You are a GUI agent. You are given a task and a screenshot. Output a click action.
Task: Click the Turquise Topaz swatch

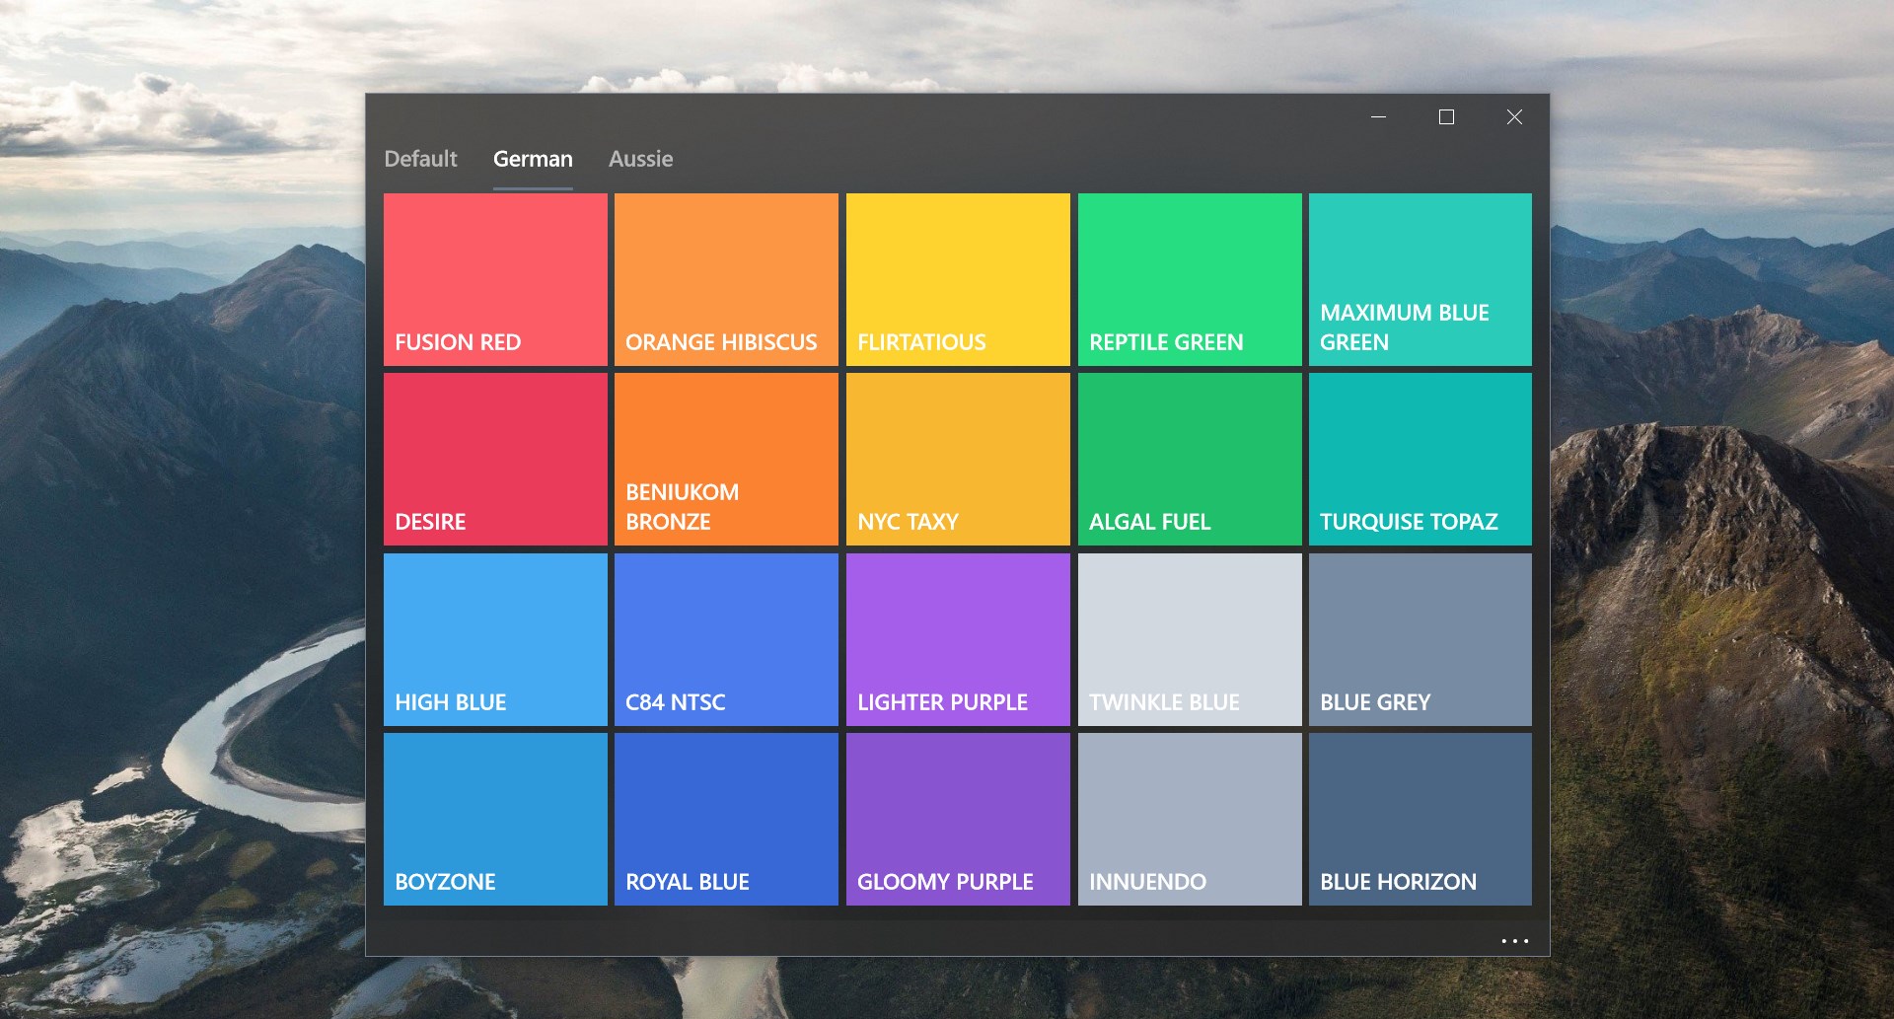tap(1420, 459)
